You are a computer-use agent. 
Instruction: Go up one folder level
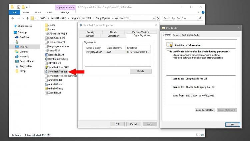point(28,18)
